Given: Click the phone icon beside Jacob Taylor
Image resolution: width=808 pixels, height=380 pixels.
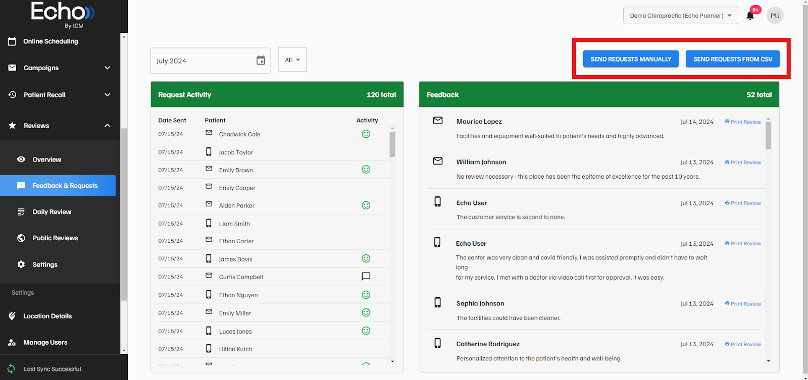Looking at the screenshot, I should point(209,151).
